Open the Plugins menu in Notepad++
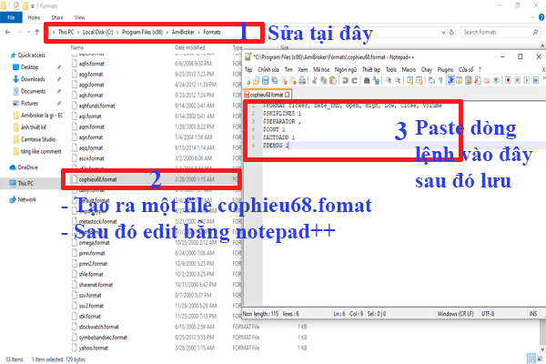Screen dimensions: 546x364 (445, 70)
